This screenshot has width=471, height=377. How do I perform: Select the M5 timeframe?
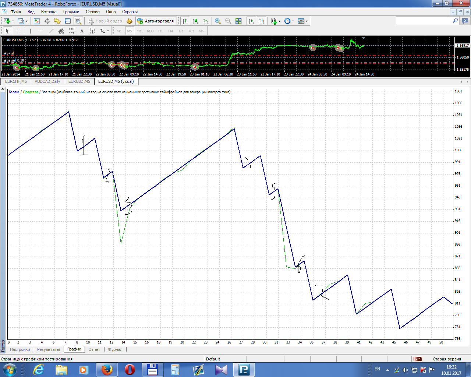(x=130, y=31)
